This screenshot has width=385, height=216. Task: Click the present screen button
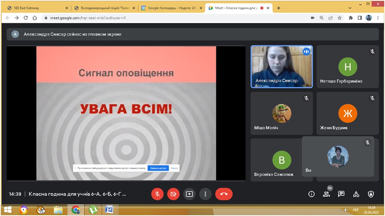pos(189,194)
